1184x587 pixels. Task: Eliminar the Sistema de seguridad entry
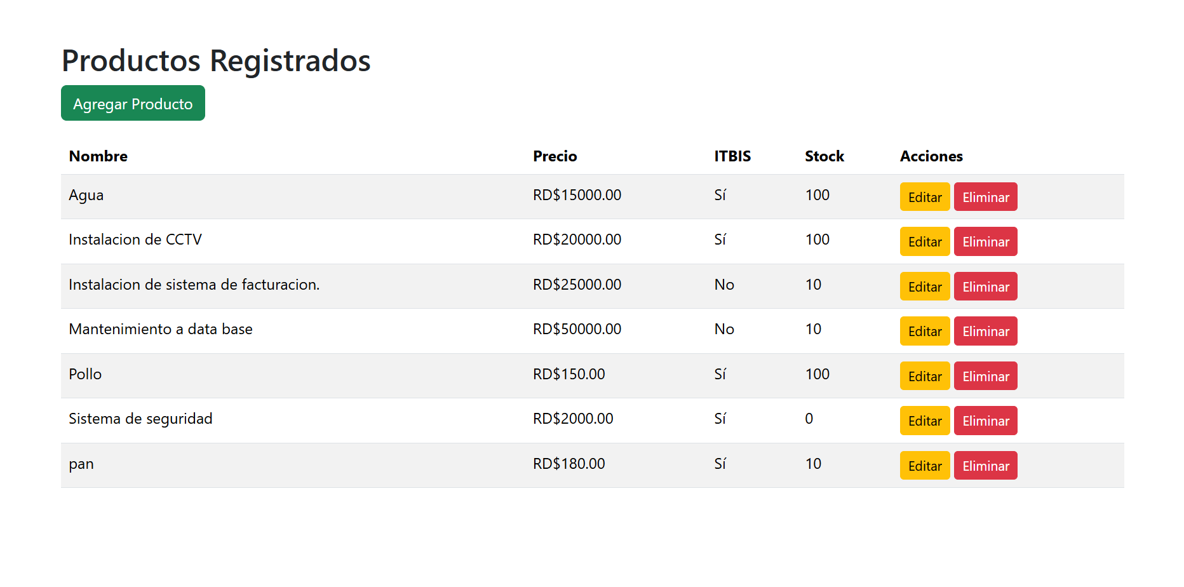click(x=985, y=421)
